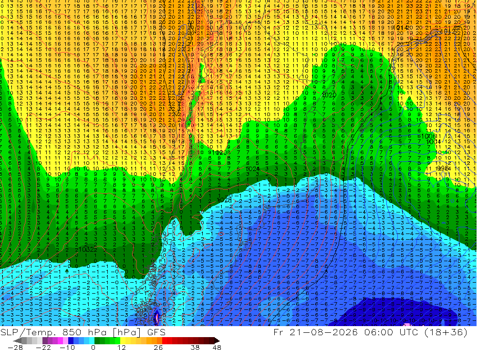Pick the dark brown right arrow end of color scale
This screenshot has height=350, width=477.
point(217,340)
